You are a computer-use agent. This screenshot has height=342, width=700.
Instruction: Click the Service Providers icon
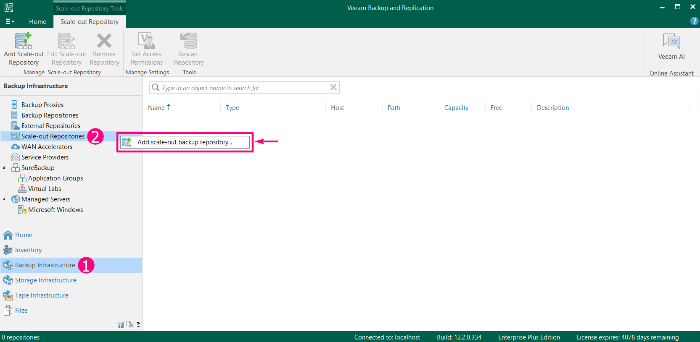[16, 157]
